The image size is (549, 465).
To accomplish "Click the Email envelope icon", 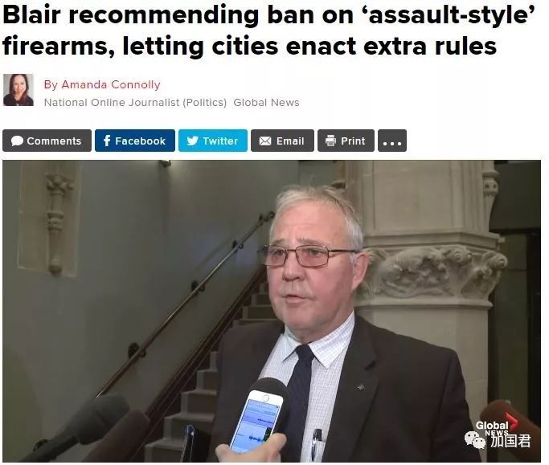I will 265,141.
